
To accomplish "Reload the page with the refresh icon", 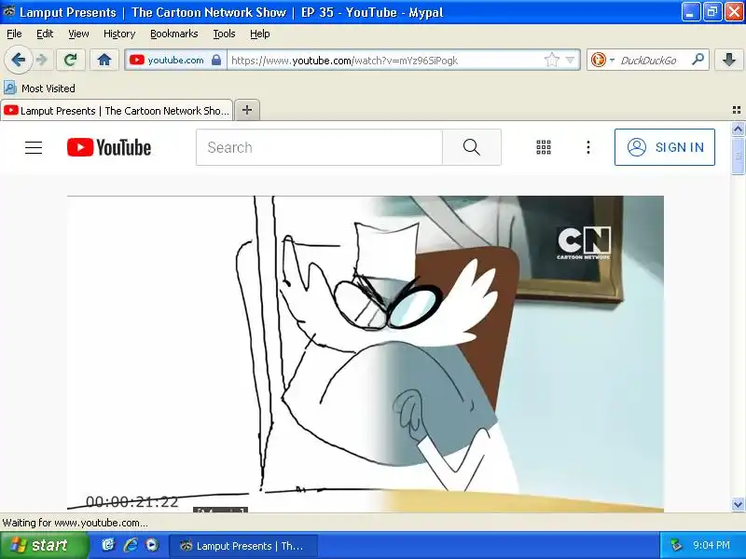I will coord(71,61).
